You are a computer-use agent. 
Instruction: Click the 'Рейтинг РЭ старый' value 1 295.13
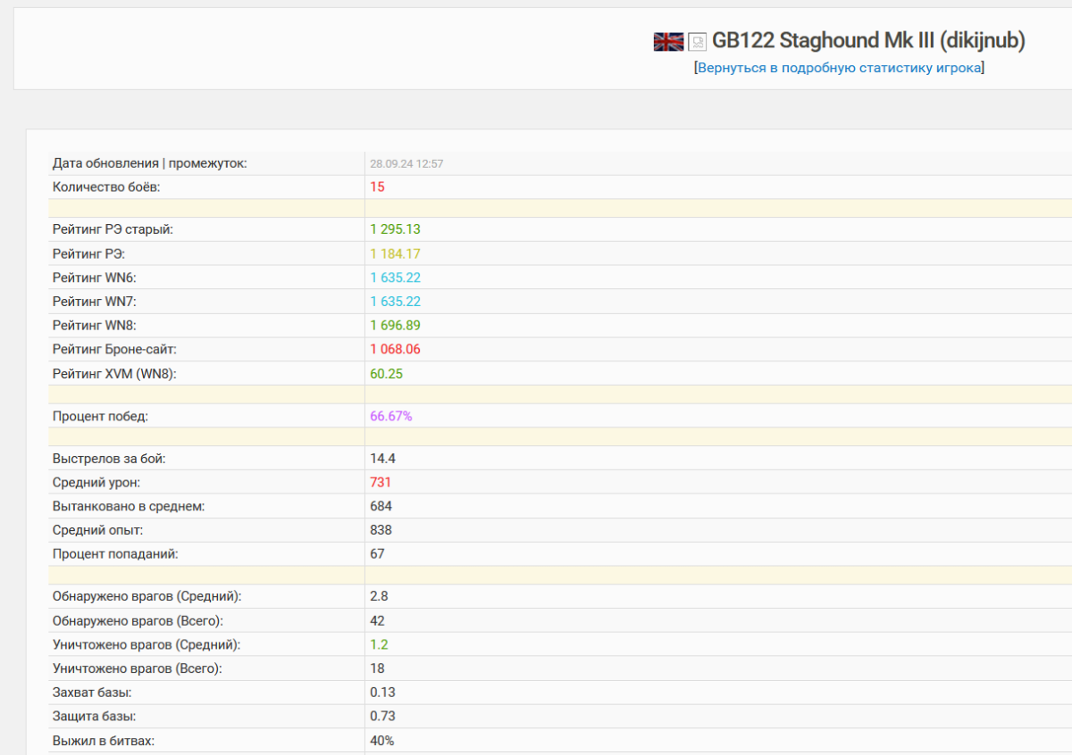tap(395, 229)
